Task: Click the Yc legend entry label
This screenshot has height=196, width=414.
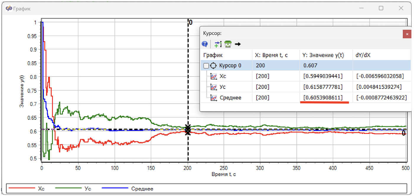Action: pos(84,189)
